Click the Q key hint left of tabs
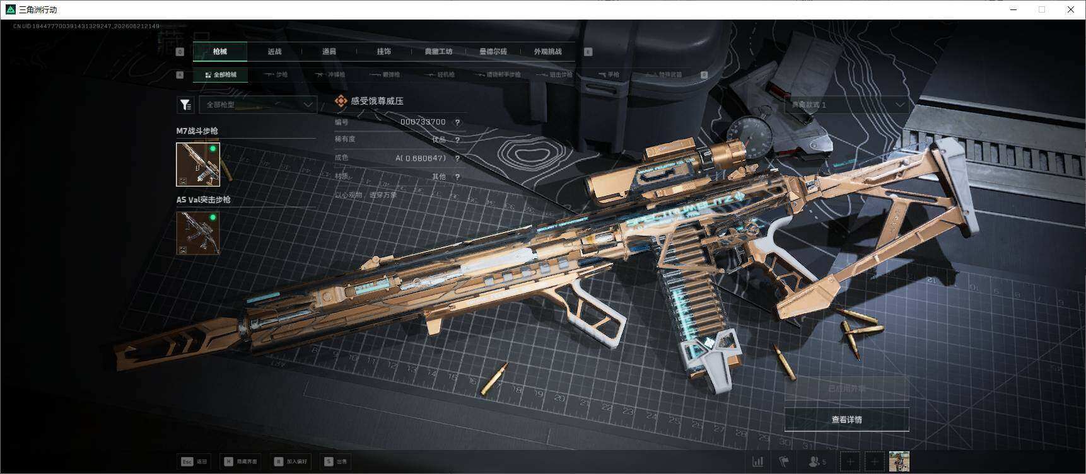The height and width of the screenshot is (474, 1086). [x=180, y=52]
